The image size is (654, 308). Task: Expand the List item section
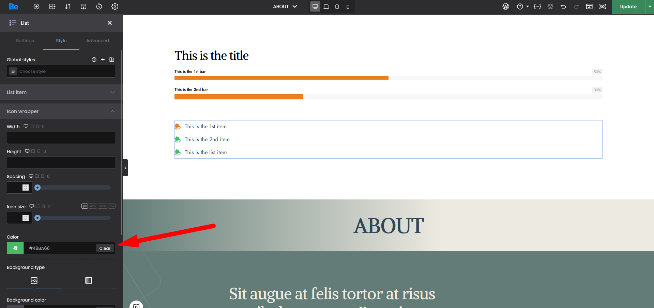pyautogui.click(x=61, y=92)
